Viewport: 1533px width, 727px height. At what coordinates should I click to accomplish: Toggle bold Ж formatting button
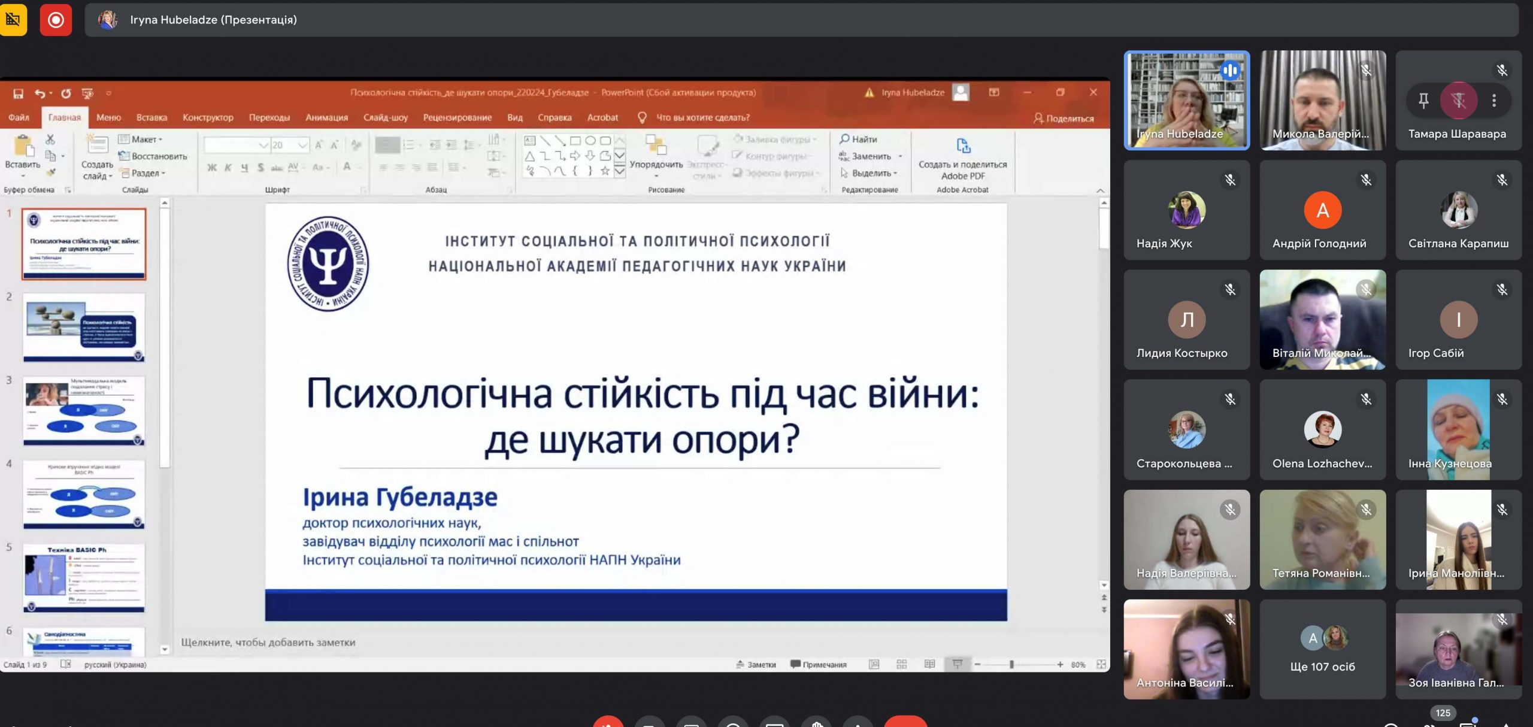(212, 168)
